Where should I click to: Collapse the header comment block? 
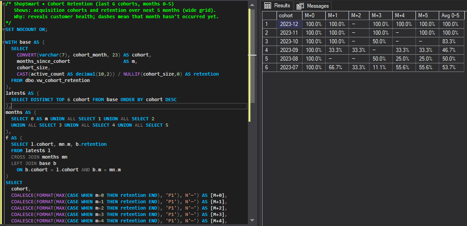click(x=3, y=4)
